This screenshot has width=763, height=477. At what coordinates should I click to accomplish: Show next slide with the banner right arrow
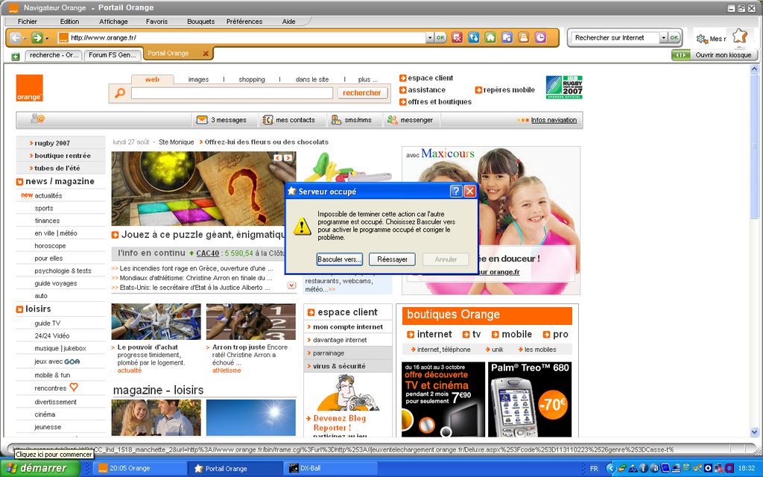[288, 158]
